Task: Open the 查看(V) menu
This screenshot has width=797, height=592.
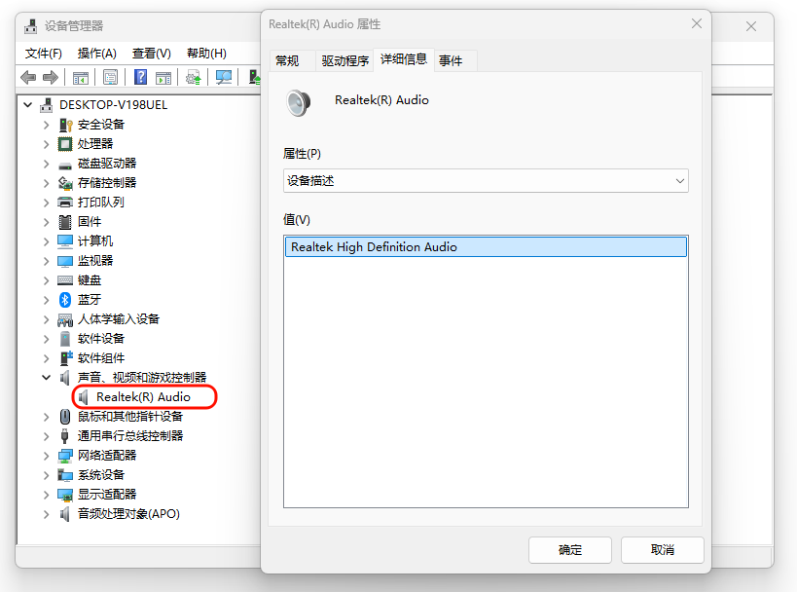Action: coord(152,54)
